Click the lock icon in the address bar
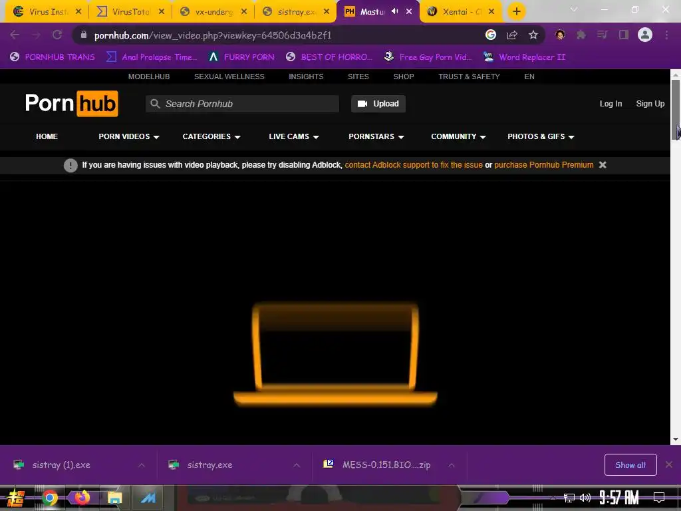The height and width of the screenshot is (511, 681). click(x=83, y=35)
